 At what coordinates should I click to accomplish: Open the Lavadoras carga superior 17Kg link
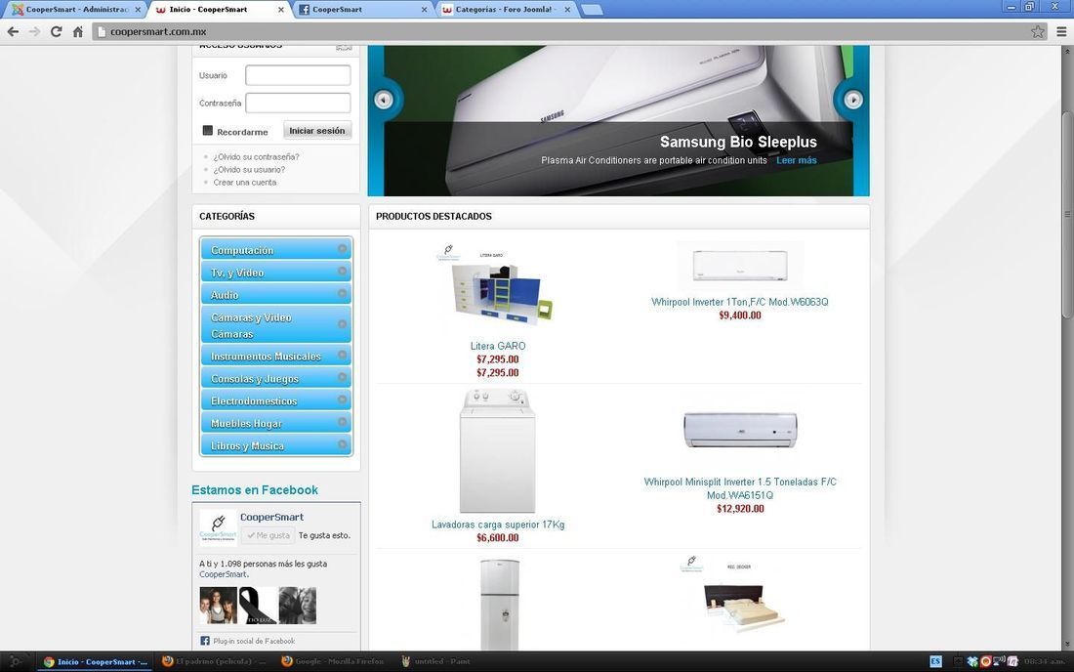tap(498, 525)
